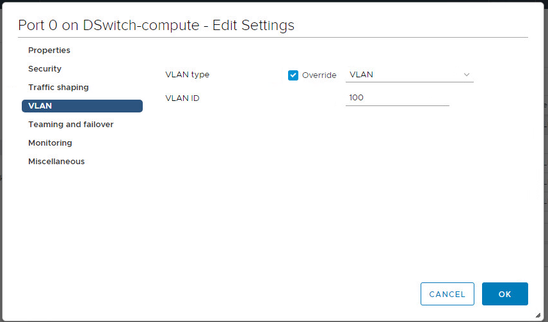This screenshot has width=548, height=322.
Task: Click the VLAN ID input field
Action: tap(397, 98)
